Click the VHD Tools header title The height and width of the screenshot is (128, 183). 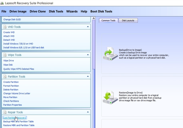[14, 27]
